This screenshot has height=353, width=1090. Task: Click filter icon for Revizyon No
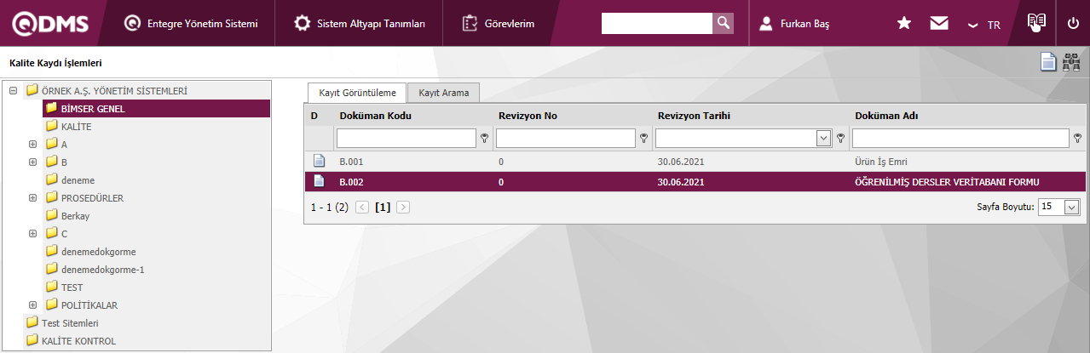pos(643,138)
